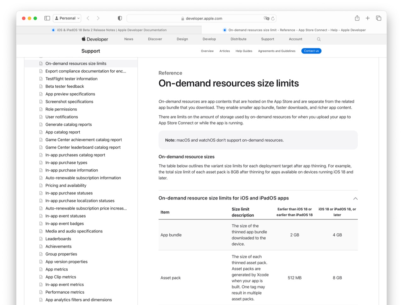Open the Develop menu item

209,39
